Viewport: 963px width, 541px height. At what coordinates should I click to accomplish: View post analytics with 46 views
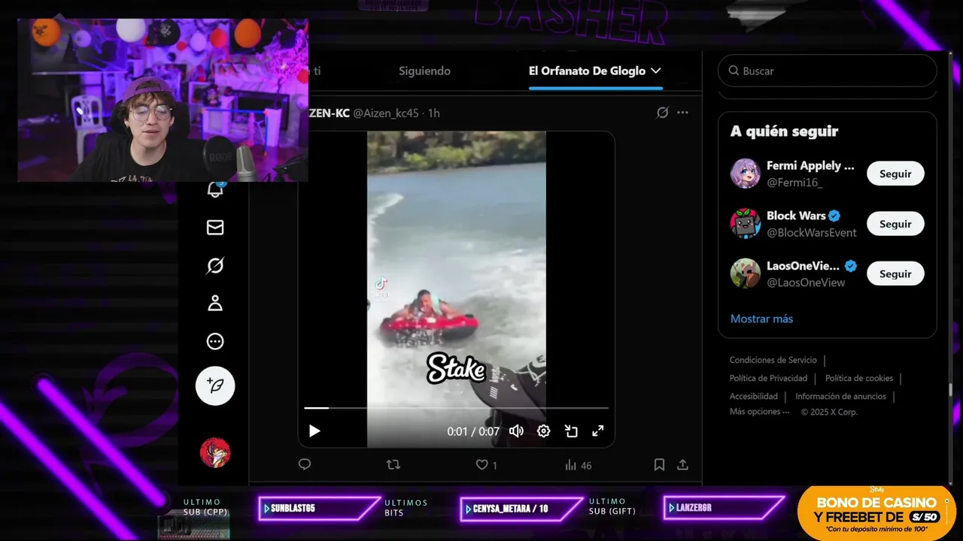point(578,465)
